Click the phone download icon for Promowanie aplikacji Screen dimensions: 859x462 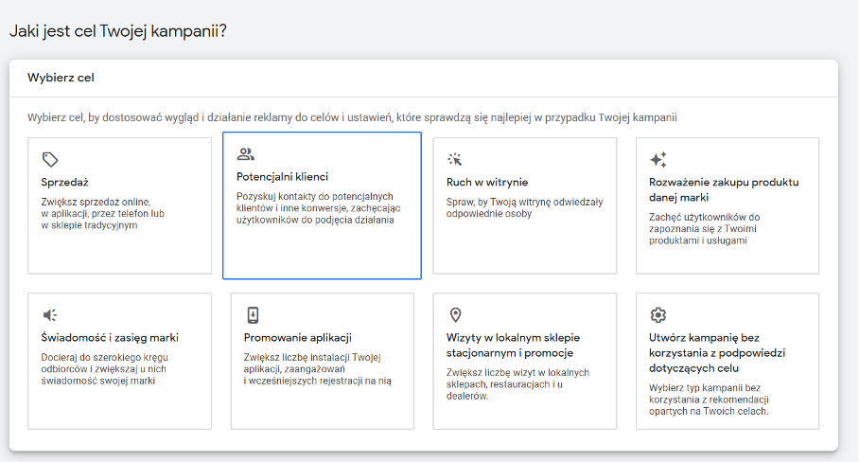253,315
